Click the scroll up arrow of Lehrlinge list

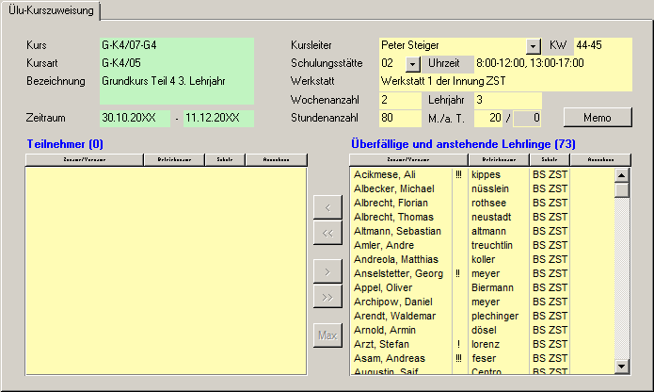[x=621, y=174]
